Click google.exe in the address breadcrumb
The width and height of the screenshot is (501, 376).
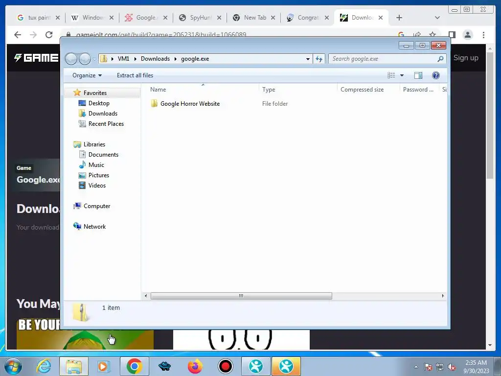pos(195,59)
